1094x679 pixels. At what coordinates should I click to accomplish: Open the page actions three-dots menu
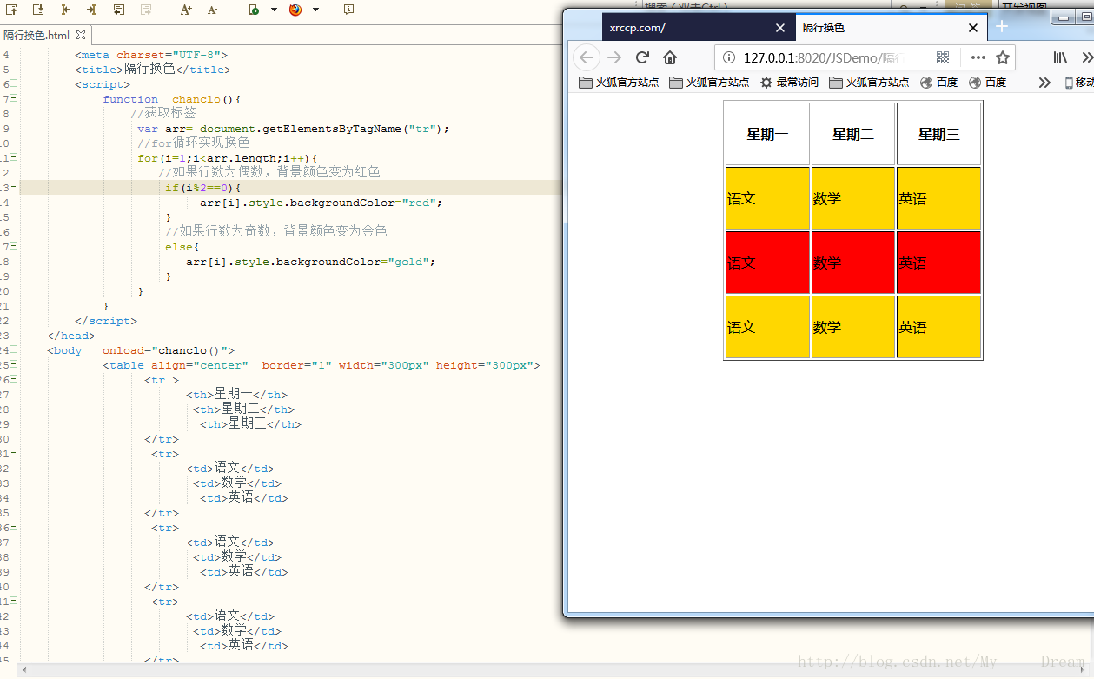tap(978, 57)
